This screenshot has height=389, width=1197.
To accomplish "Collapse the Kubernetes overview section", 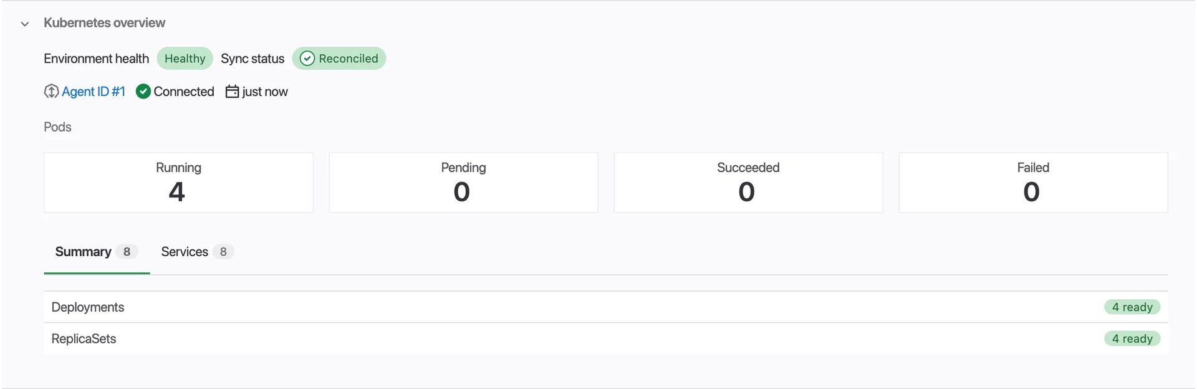I will pos(25,24).
